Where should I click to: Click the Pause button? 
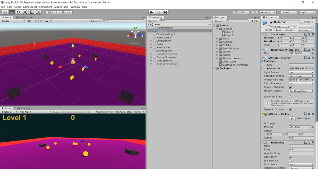tap(158, 12)
